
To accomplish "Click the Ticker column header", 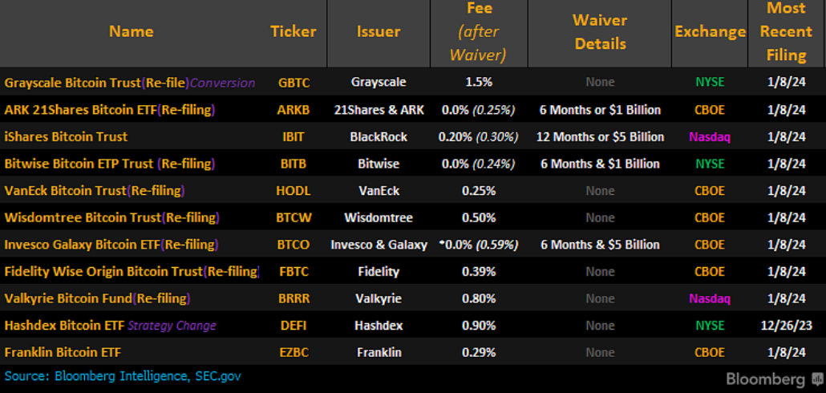I will point(294,32).
